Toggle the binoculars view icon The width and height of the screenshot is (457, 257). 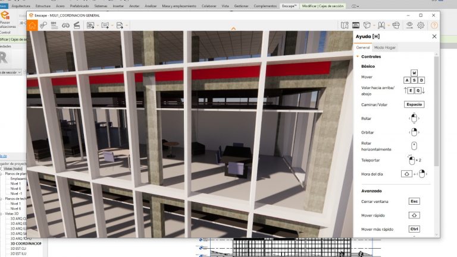click(x=65, y=25)
